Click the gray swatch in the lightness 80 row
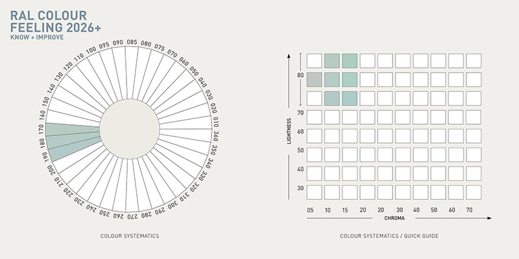This screenshot has height=259, width=519. tap(315, 80)
